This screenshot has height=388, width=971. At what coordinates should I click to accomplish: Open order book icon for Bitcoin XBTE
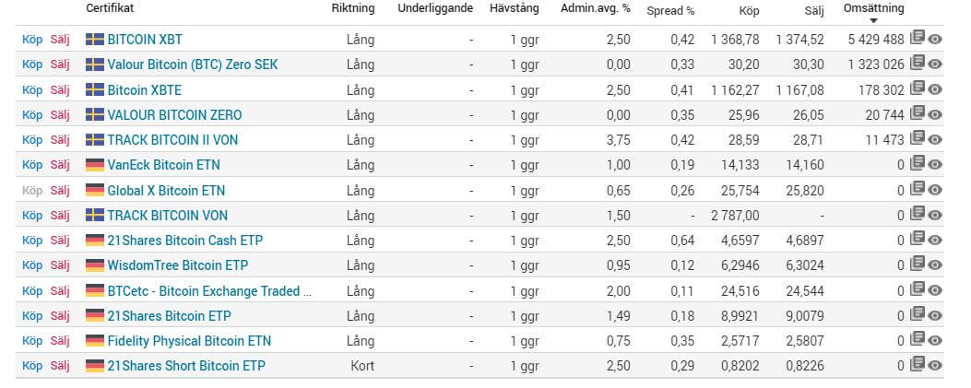click(918, 88)
